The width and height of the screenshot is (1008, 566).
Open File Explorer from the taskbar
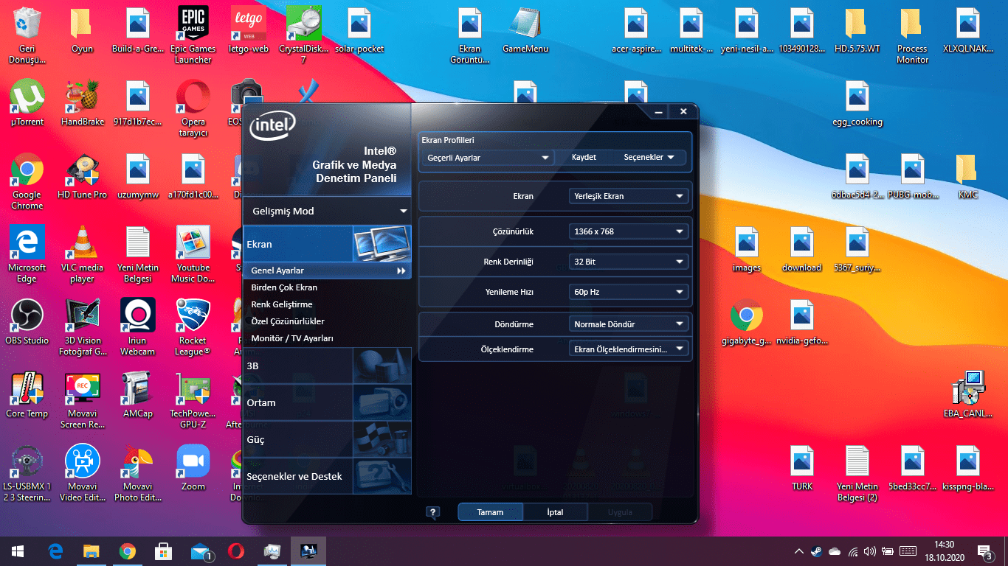pyautogui.click(x=92, y=551)
